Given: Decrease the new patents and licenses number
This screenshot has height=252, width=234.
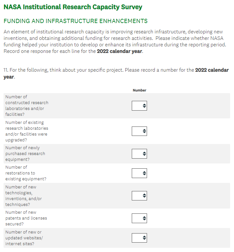Looking at the screenshot, I should tap(144, 220).
